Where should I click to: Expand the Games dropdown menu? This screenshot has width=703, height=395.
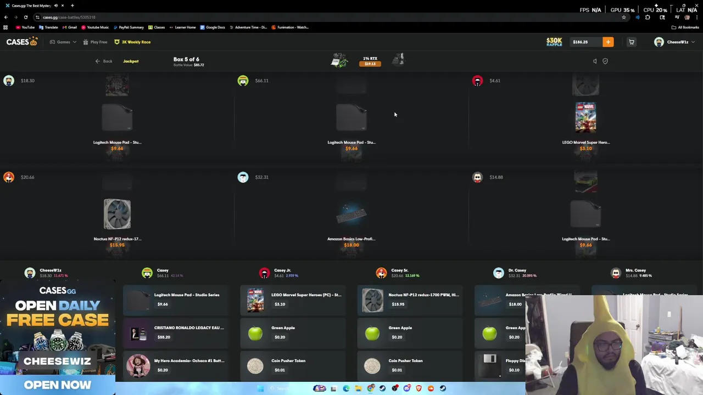(x=63, y=42)
